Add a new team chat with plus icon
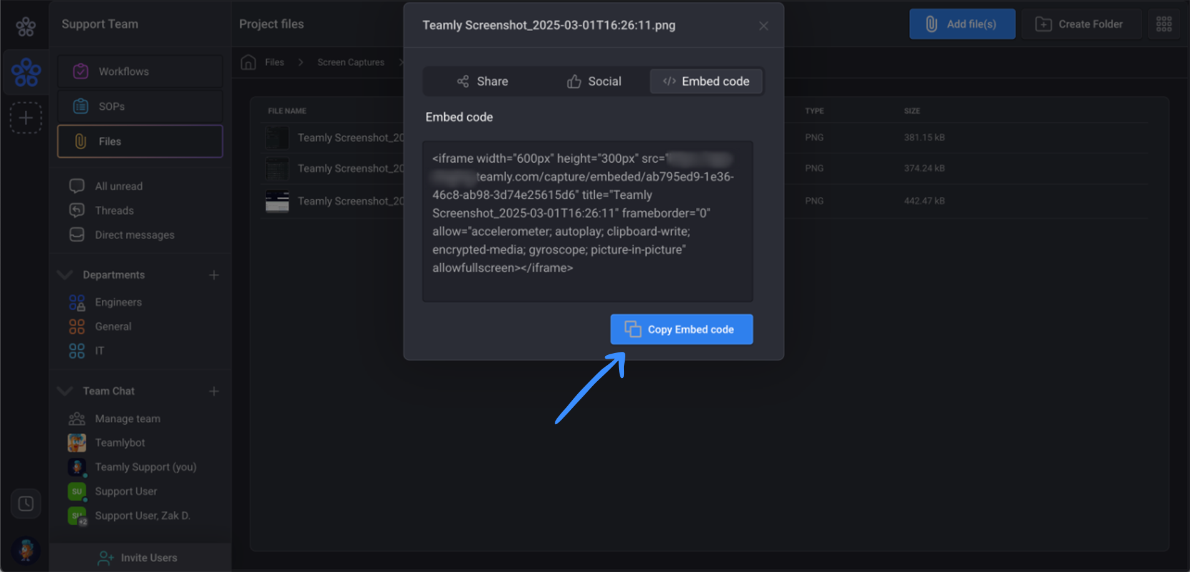1190x572 pixels. [x=214, y=391]
